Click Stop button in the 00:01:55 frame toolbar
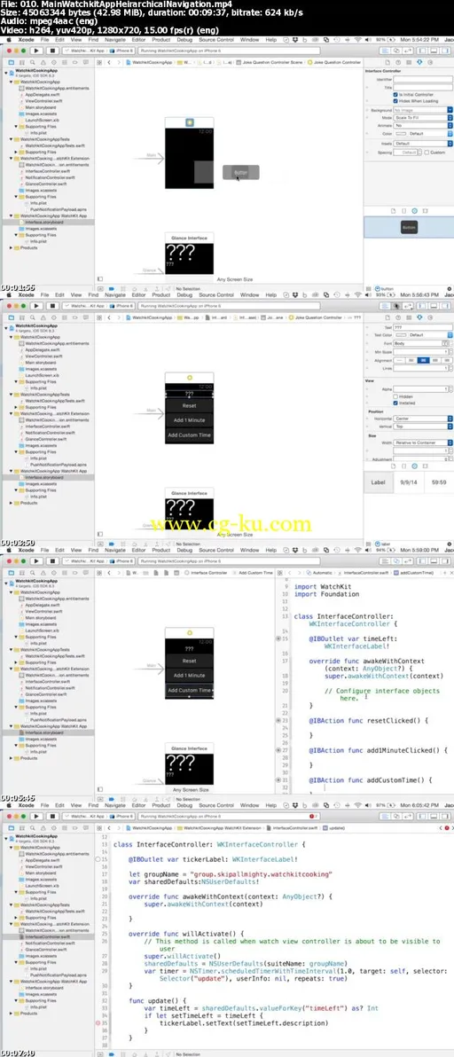The image size is (454, 1057). tap(51, 51)
